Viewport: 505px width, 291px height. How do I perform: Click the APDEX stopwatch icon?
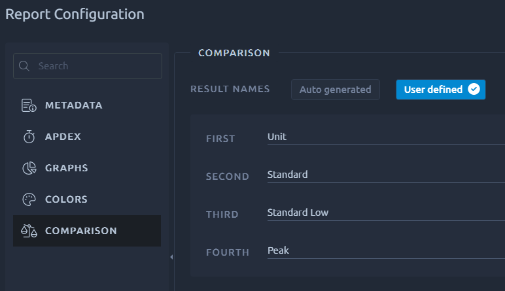point(29,137)
